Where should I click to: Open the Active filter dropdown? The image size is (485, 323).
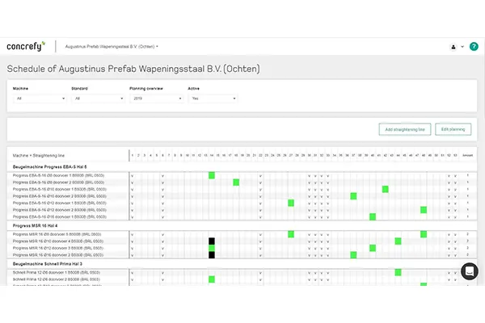pyautogui.click(x=212, y=99)
